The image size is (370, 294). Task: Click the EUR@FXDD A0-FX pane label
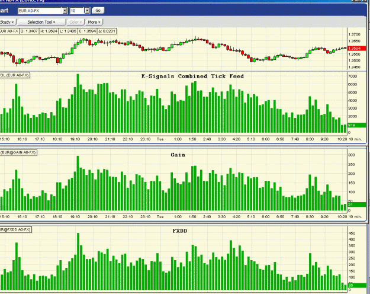pyautogui.click(x=15, y=229)
